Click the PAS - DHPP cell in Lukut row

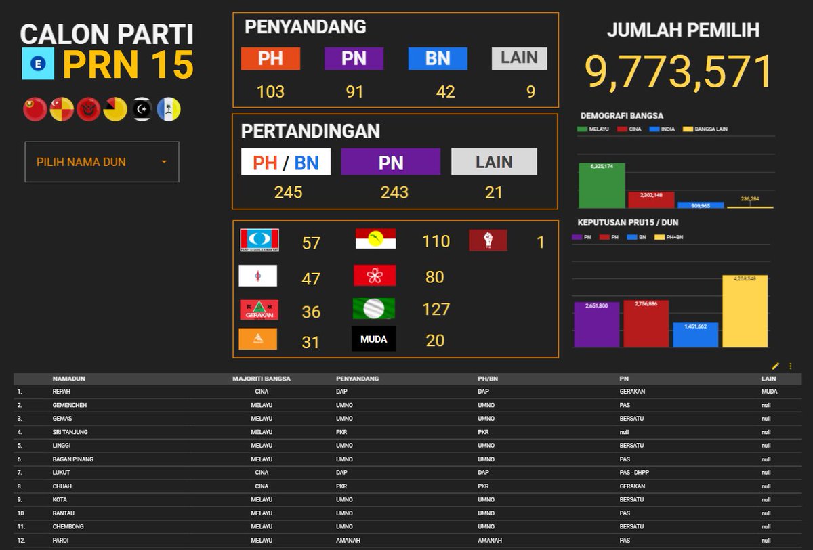click(x=634, y=473)
